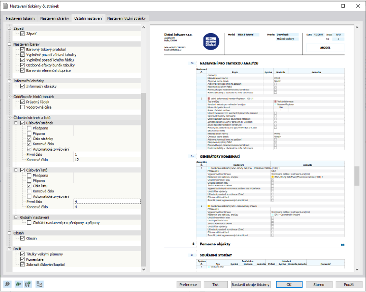This screenshot has width=366, height=292.
Task: Collapse the Nastavení barev section
Action: click(9, 44)
